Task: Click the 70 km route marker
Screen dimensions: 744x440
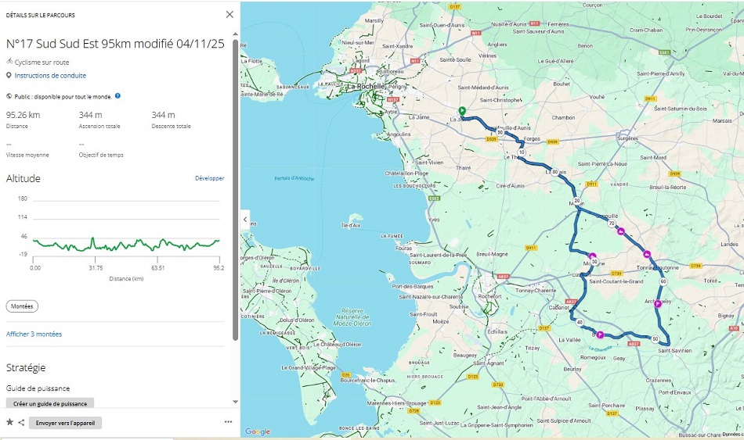Action: point(610,223)
